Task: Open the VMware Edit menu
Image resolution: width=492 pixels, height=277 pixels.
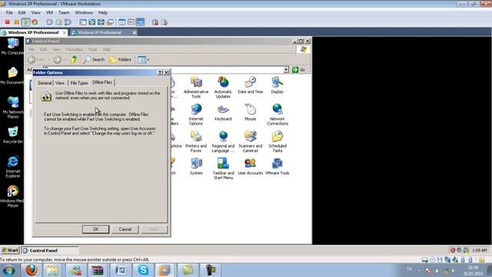Action: click(22, 12)
